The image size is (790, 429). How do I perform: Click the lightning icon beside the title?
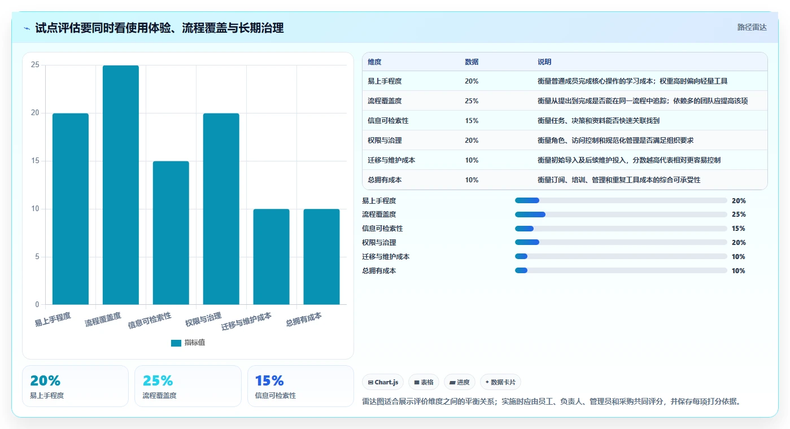coord(27,28)
